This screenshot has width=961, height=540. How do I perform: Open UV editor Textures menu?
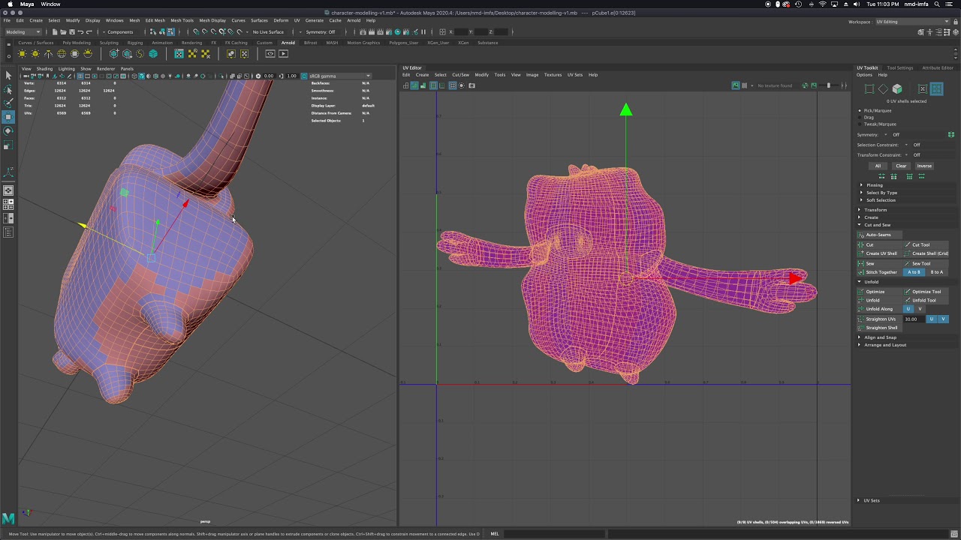(553, 75)
